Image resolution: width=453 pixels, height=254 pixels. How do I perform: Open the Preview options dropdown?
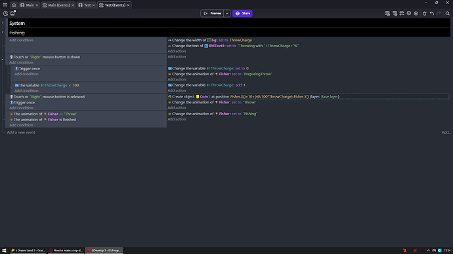coord(226,14)
